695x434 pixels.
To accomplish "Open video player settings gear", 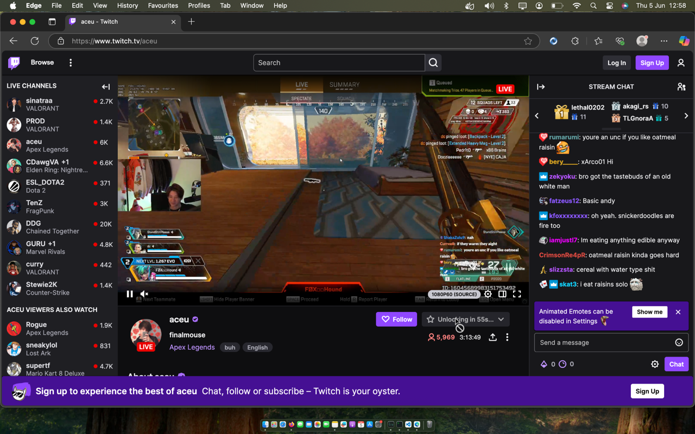I will coord(488,294).
